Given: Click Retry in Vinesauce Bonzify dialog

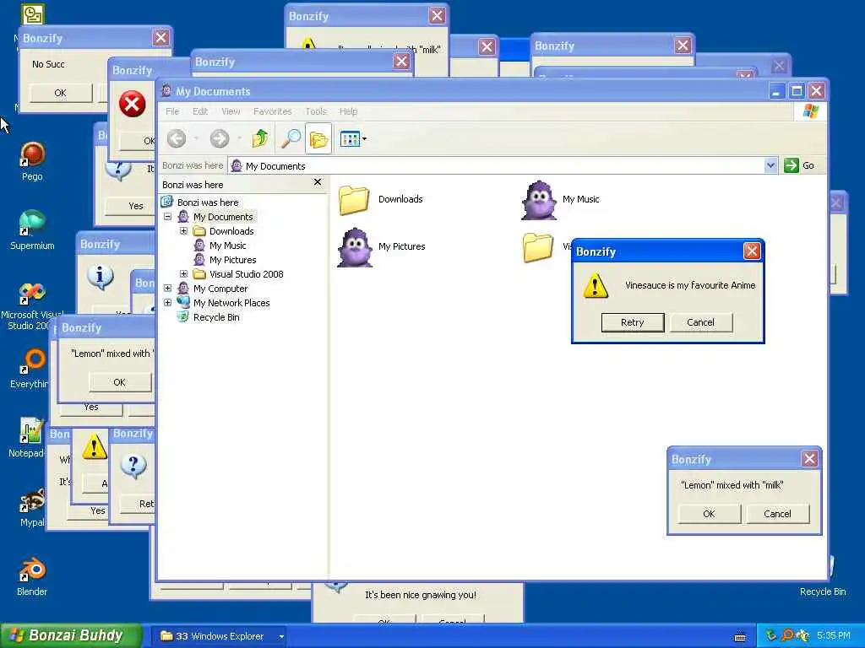Looking at the screenshot, I should 632,322.
